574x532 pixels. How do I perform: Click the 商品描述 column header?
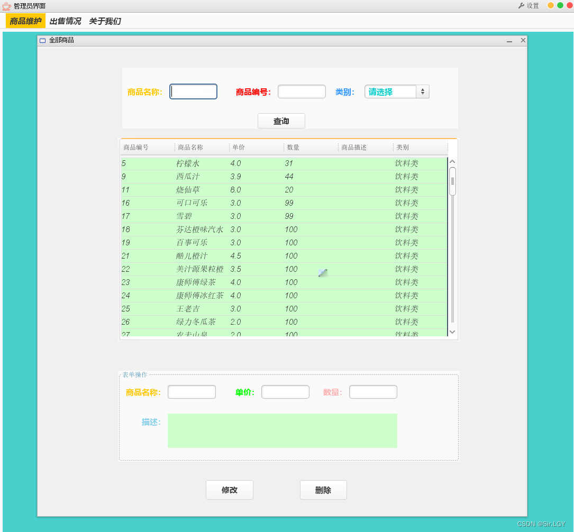(366, 148)
